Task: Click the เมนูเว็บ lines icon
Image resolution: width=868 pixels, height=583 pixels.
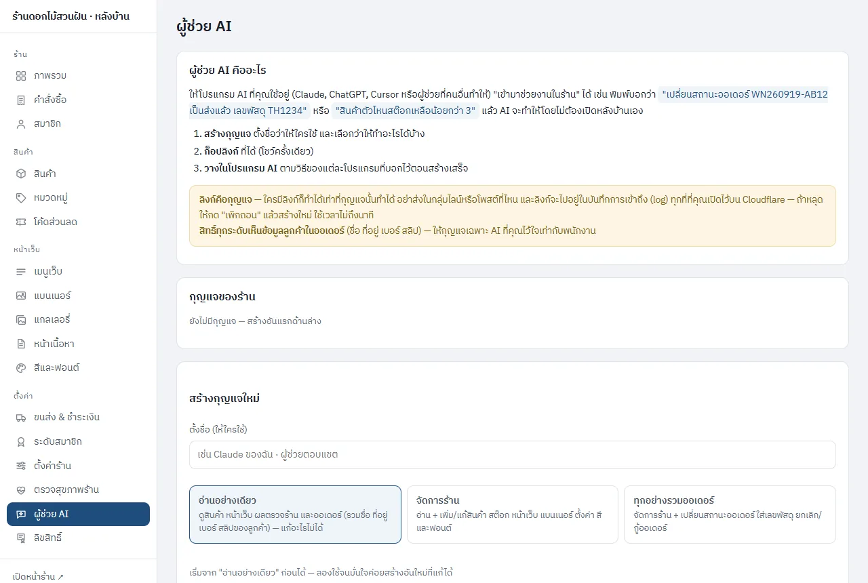Action: [x=21, y=272]
